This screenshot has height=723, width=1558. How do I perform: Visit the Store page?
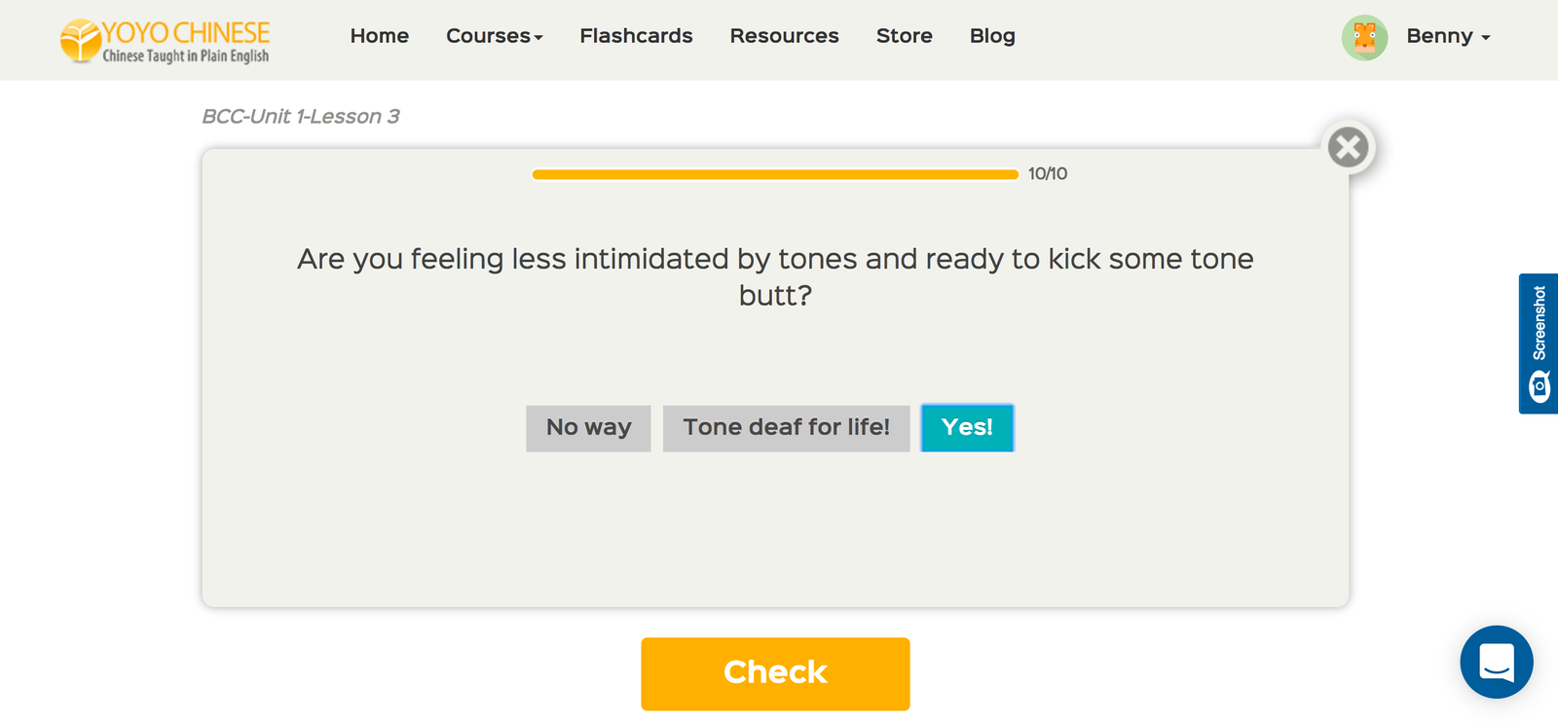[x=904, y=36]
